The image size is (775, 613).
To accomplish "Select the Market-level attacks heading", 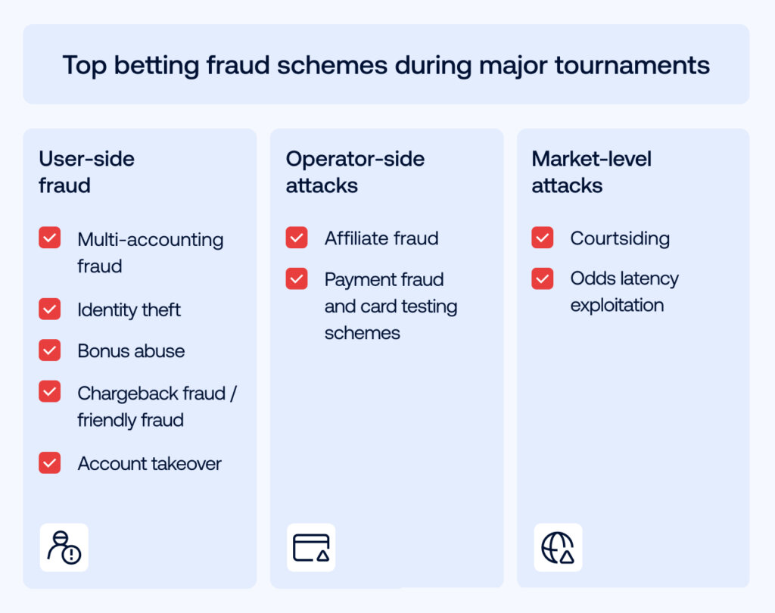I will click(591, 172).
